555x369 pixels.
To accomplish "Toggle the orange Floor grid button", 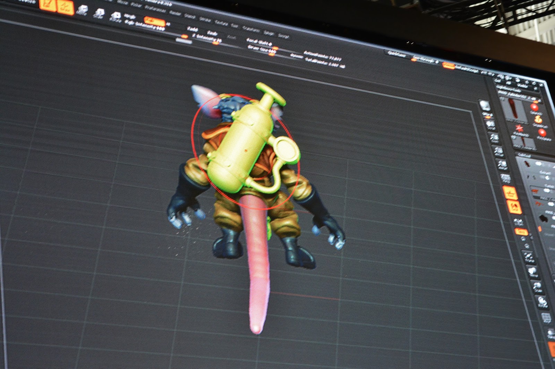I will 510,193.
